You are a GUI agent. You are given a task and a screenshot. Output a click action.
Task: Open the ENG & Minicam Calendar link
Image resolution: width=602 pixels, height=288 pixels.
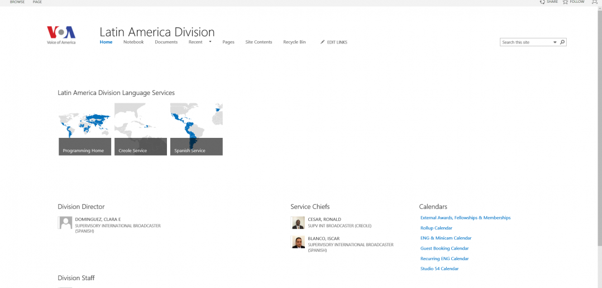tap(446, 238)
